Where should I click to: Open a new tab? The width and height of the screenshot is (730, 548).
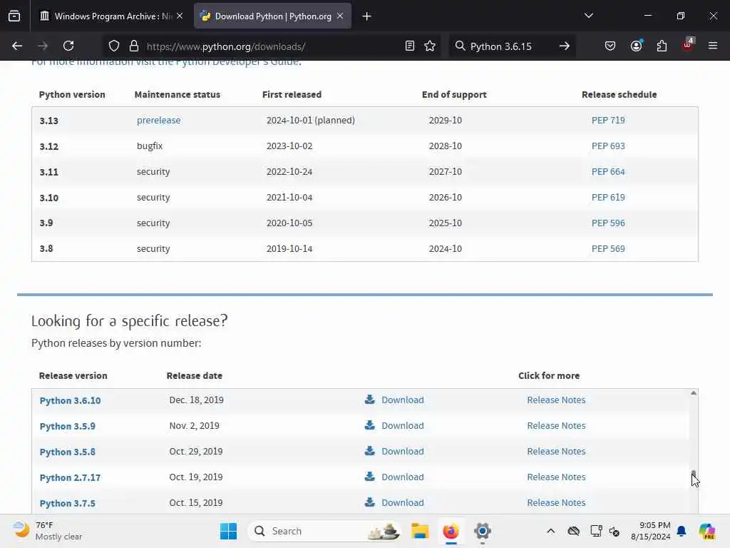coord(367,16)
